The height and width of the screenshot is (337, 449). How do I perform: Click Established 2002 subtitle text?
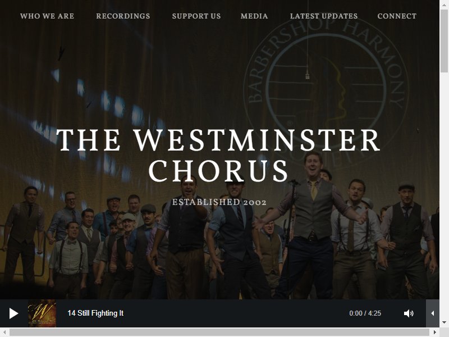[x=219, y=202]
